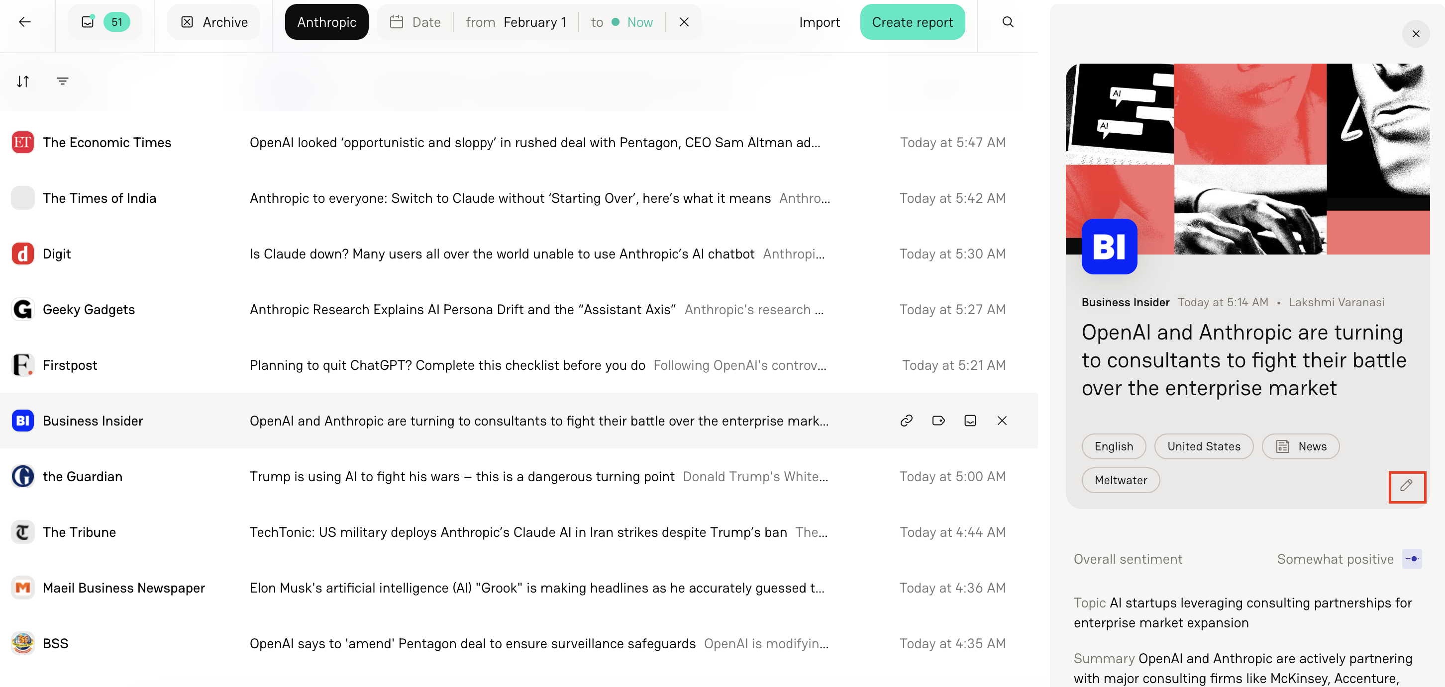The height and width of the screenshot is (687, 1445).
Task: Open the Guardian article about Trump using AI
Action: (x=462, y=476)
